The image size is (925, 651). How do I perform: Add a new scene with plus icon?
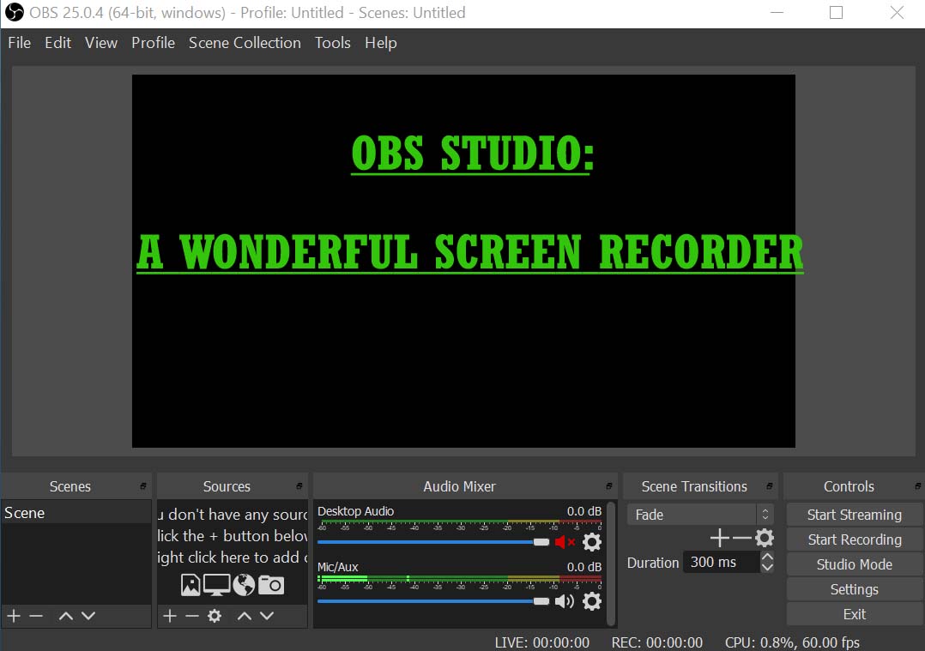point(14,616)
